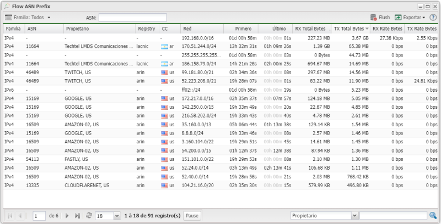Click the US flag for 52.24.0.0/14

[164, 168]
